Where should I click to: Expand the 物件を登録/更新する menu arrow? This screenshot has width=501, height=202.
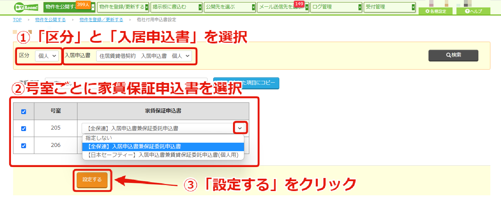pyautogui.click(x=146, y=7)
